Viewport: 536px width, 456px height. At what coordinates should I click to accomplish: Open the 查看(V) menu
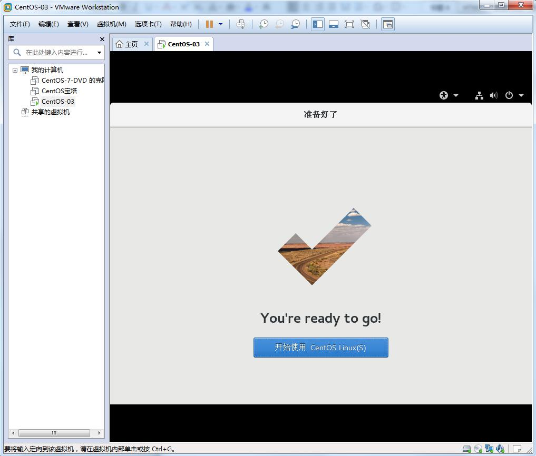click(x=78, y=24)
